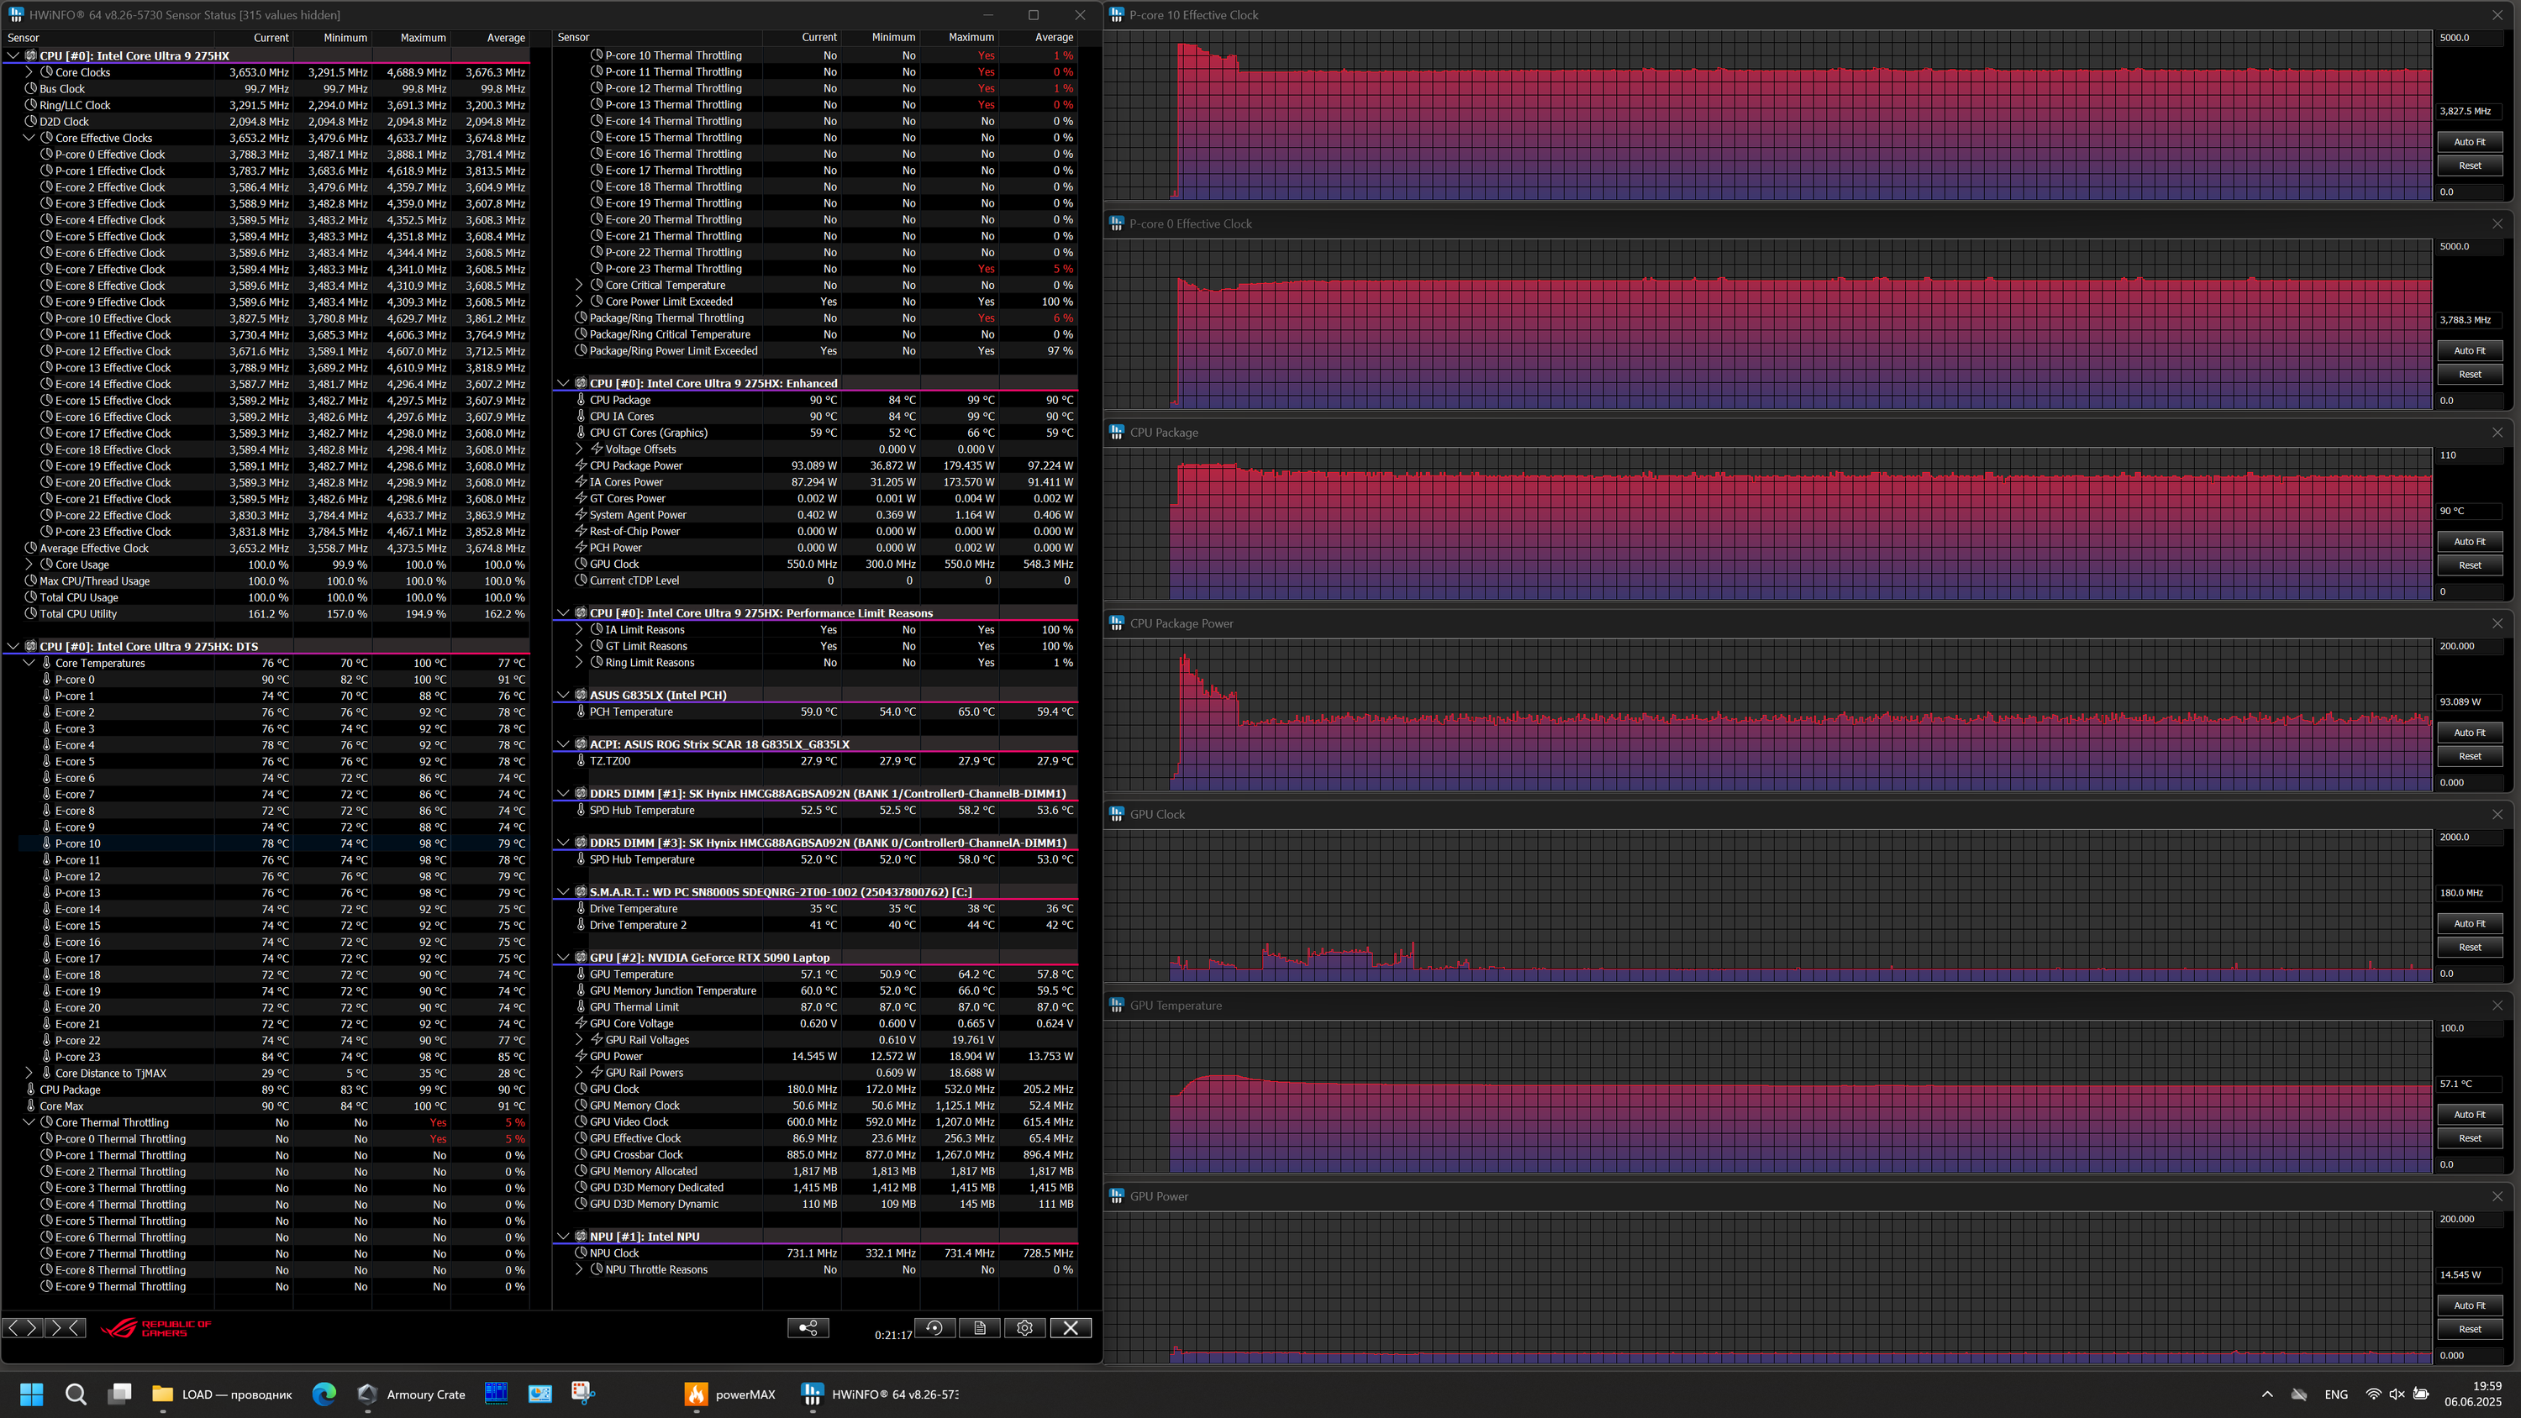Reset min/max values with clock icon
Image resolution: width=2521 pixels, height=1418 pixels.
coord(934,1328)
